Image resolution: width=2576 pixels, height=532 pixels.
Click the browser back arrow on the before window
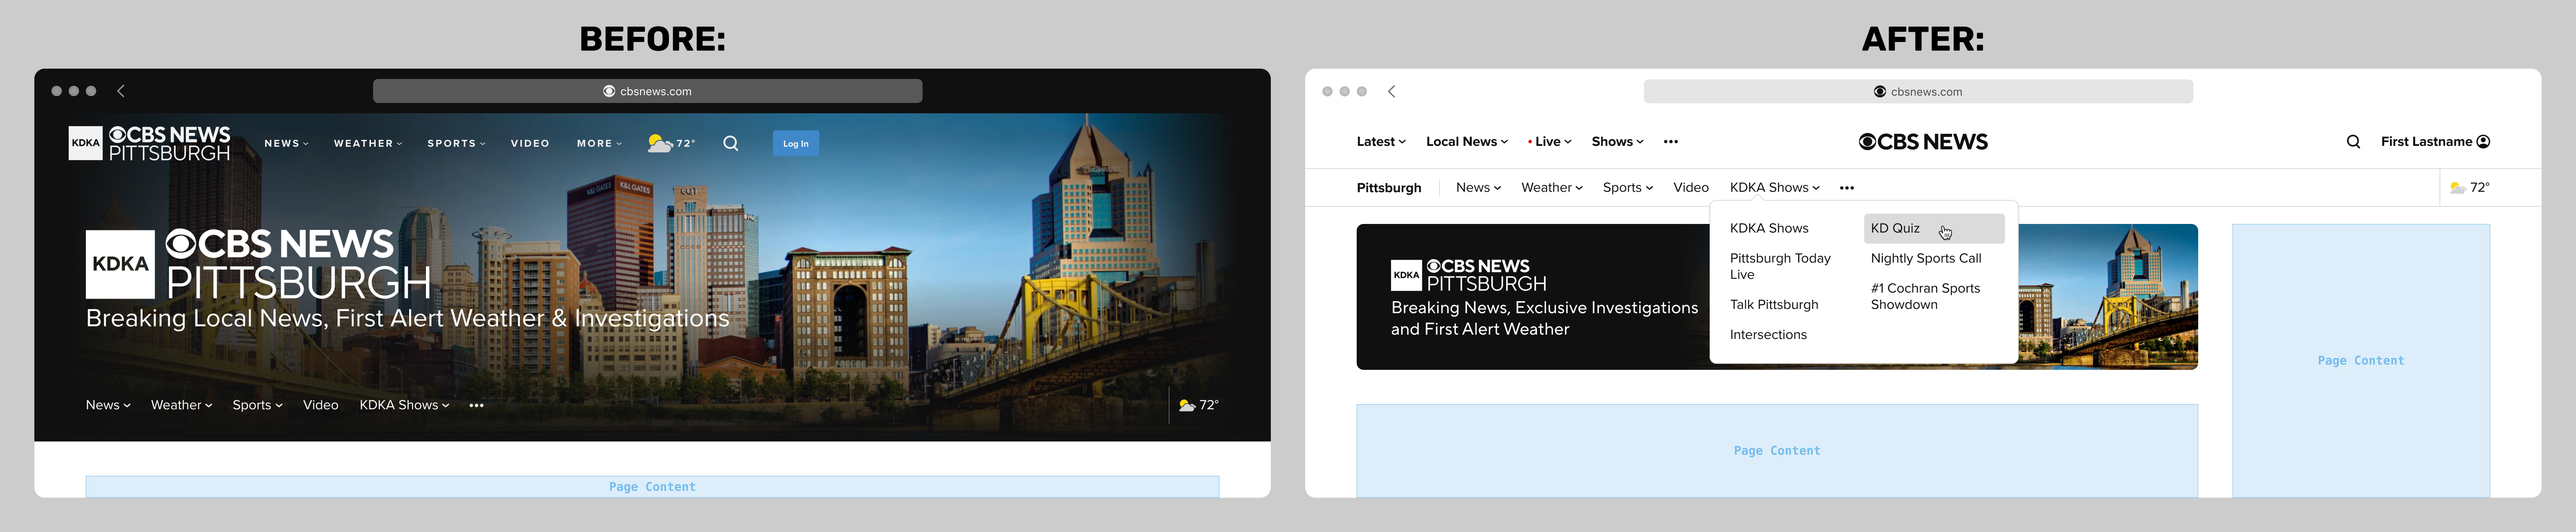point(120,90)
